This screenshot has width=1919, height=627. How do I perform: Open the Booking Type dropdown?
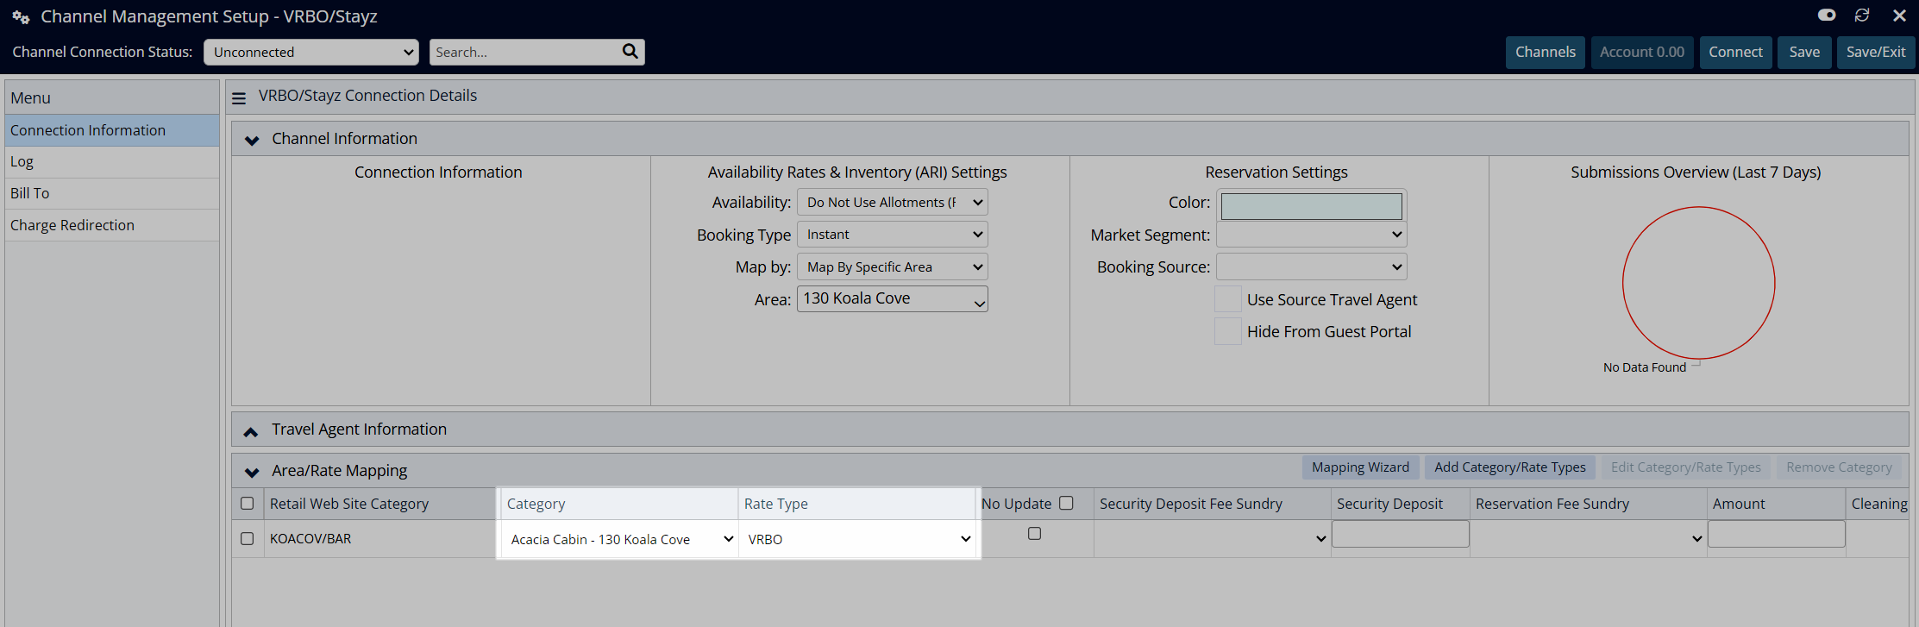click(893, 235)
